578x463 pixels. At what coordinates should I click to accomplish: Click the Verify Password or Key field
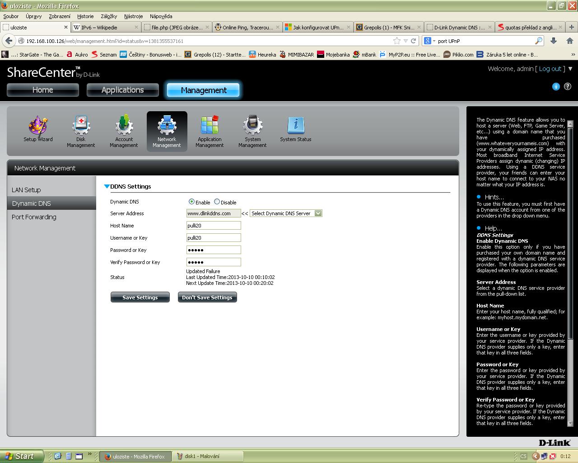tap(214, 262)
